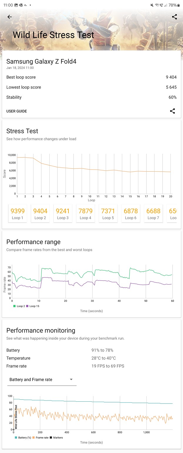Viewport: 183px width, 453px height.
Task: Select the Loop 4 score card
Action: pyautogui.click(x=85, y=214)
